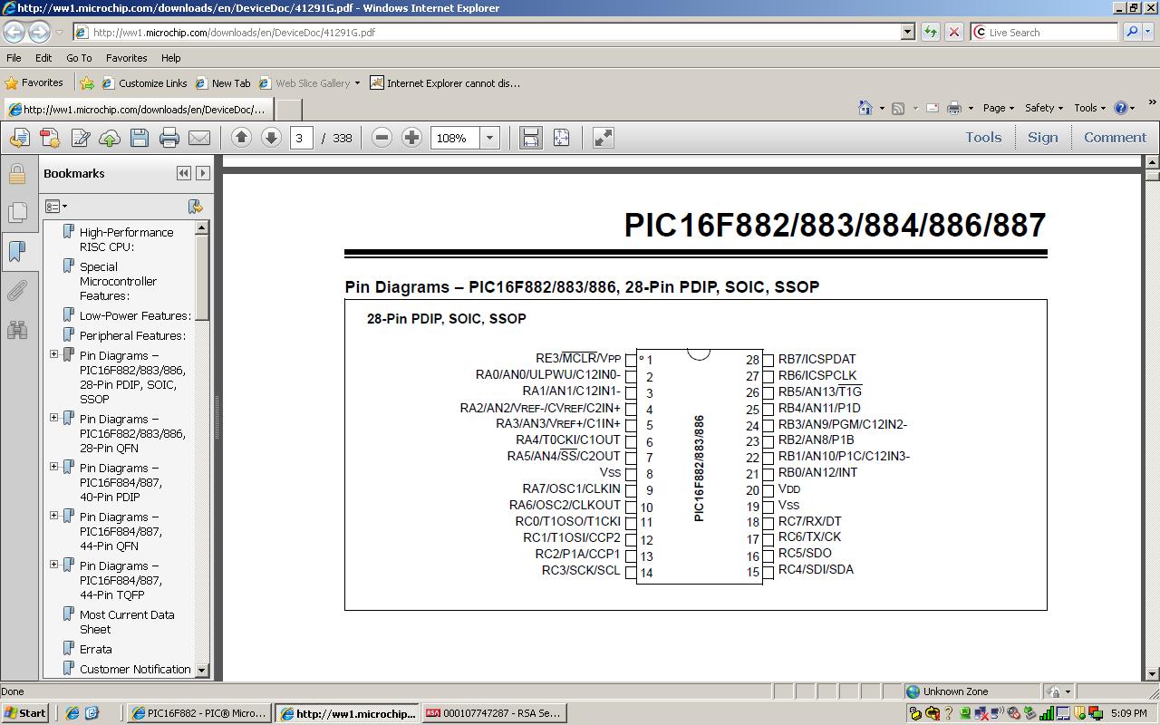This screenshot has height=725, width=1160.
Task: Expand the 28-Pin QFN bookmark
Action: pyautogui.click(x=53, y=418)
